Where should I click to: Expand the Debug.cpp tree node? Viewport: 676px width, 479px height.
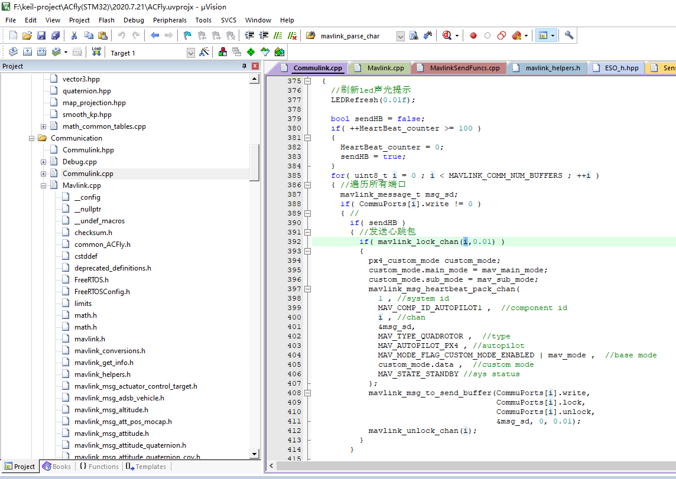[x=44, y=162]
